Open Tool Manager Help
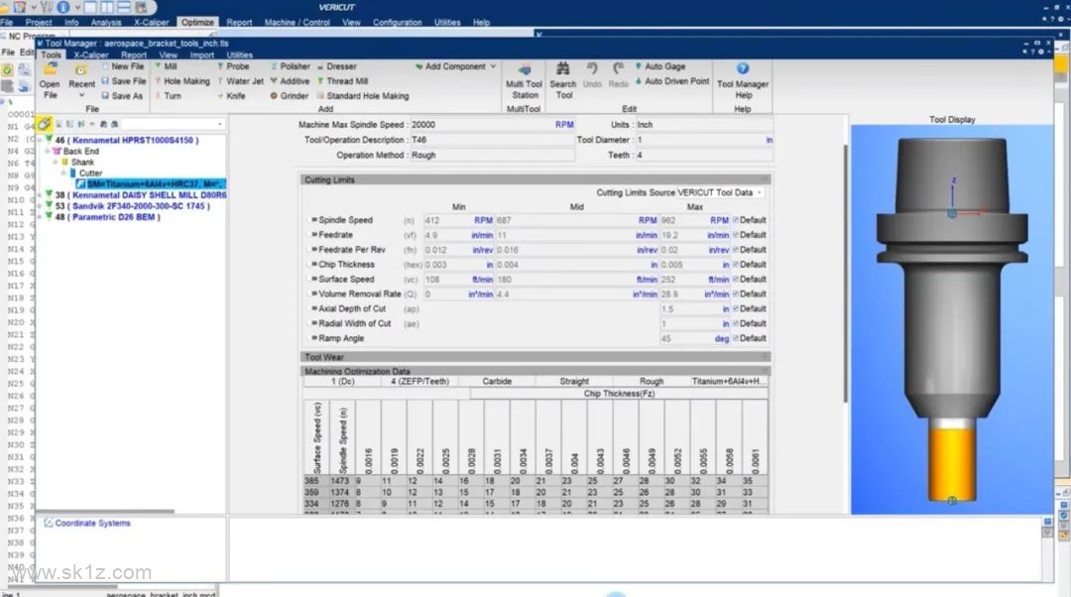 point(743,82)
